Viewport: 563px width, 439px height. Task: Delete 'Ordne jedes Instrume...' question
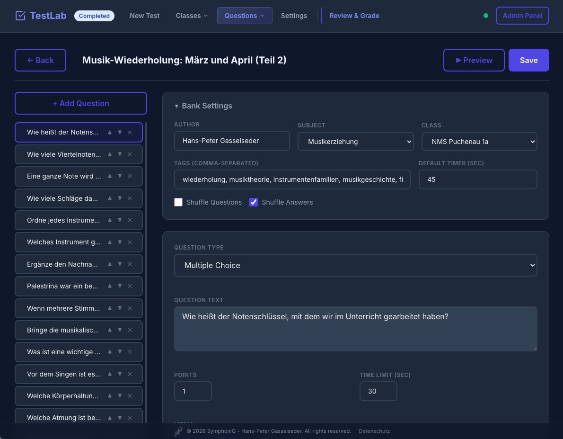point(130,220)
